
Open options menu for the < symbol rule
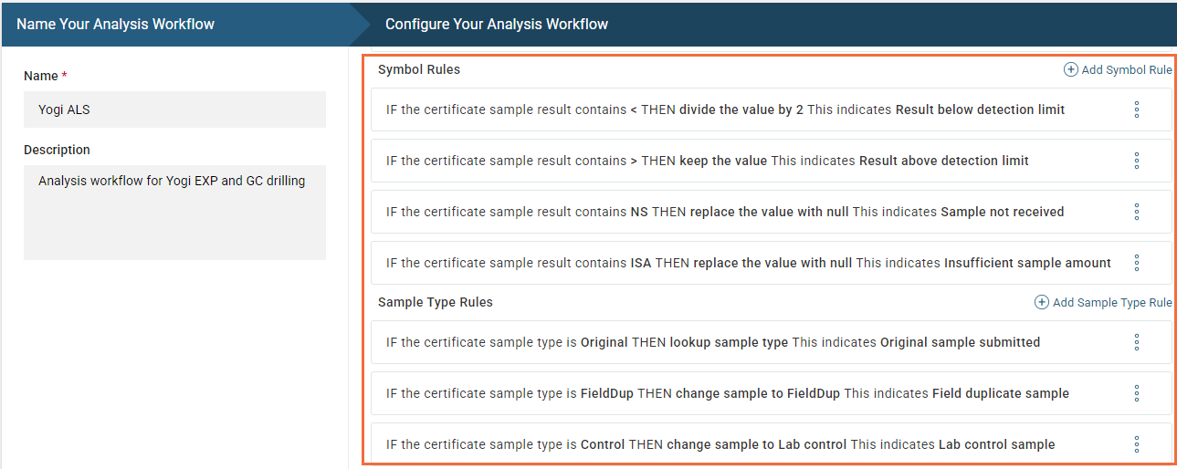[x=1137, y=109]
